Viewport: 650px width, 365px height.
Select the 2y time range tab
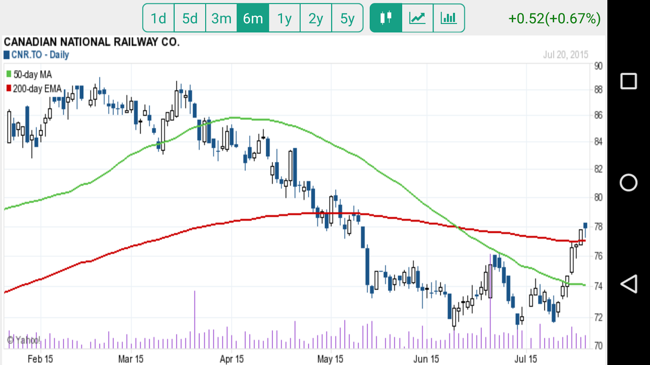click(x=316, y=18)
